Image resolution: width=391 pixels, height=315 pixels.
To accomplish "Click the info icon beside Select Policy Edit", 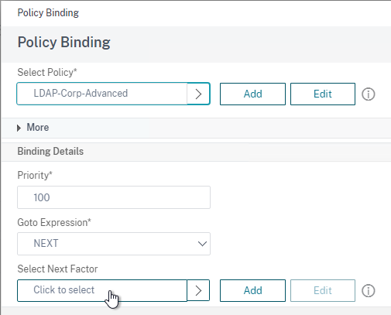I will [368, 94].
